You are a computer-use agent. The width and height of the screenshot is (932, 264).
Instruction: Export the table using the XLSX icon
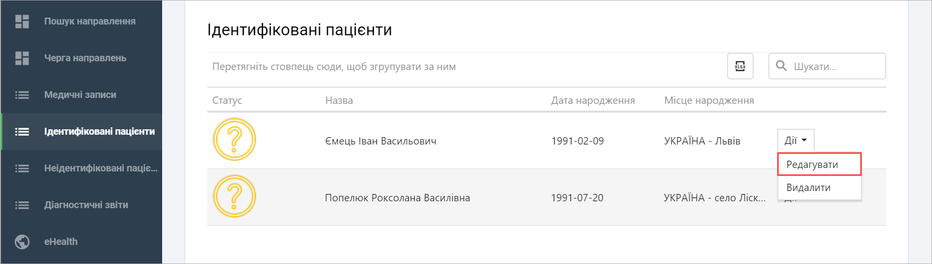(740, 66)
